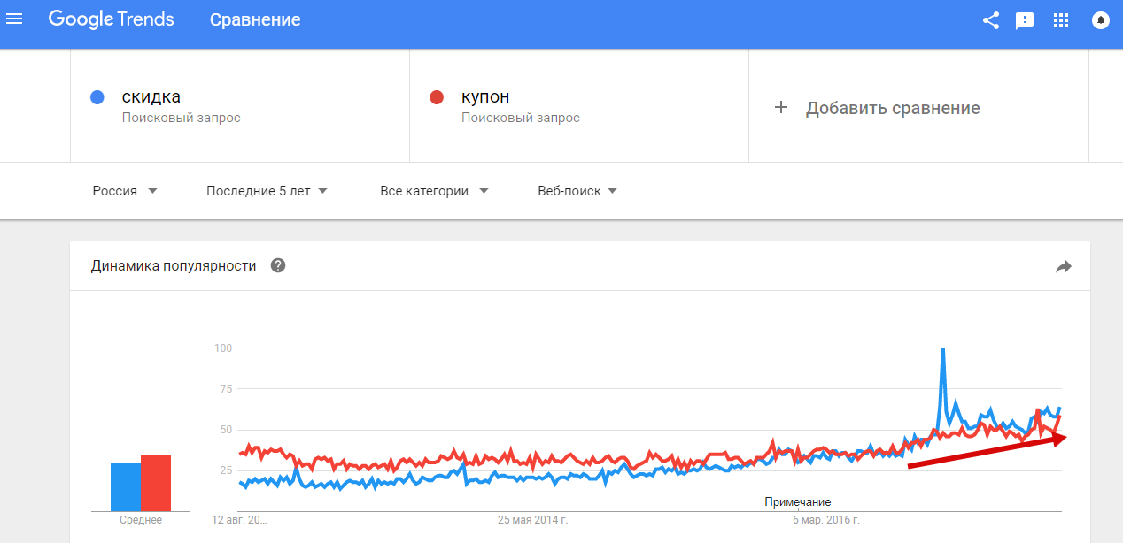This screenshot has height=543, width=1123.
Task: Select the скидка search term
Action: pyautogui.click(x=151, y=97)
